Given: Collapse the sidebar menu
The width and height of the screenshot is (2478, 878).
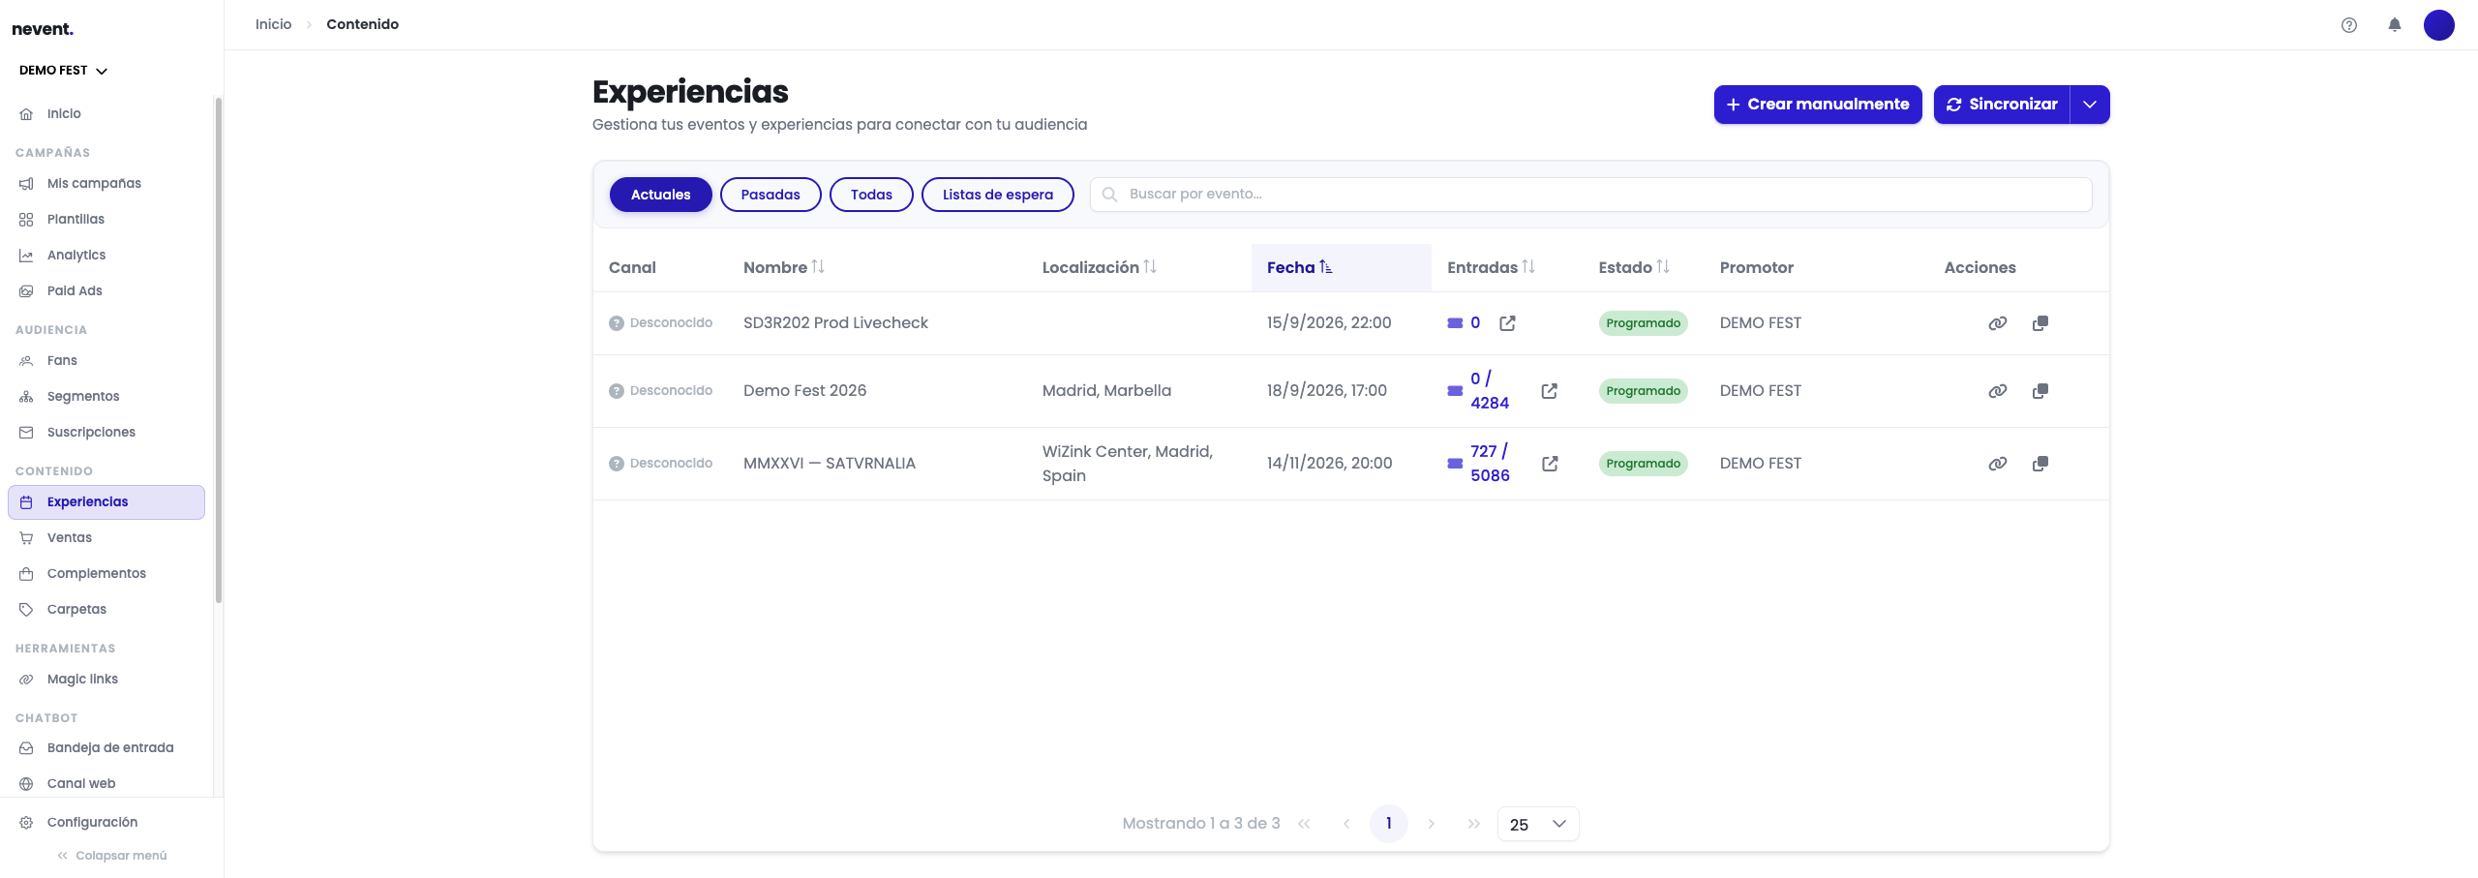Looking at the screenshot, I should 112,856.
